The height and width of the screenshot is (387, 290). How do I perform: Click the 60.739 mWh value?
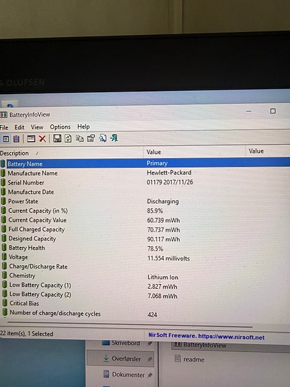click(164, 220)
